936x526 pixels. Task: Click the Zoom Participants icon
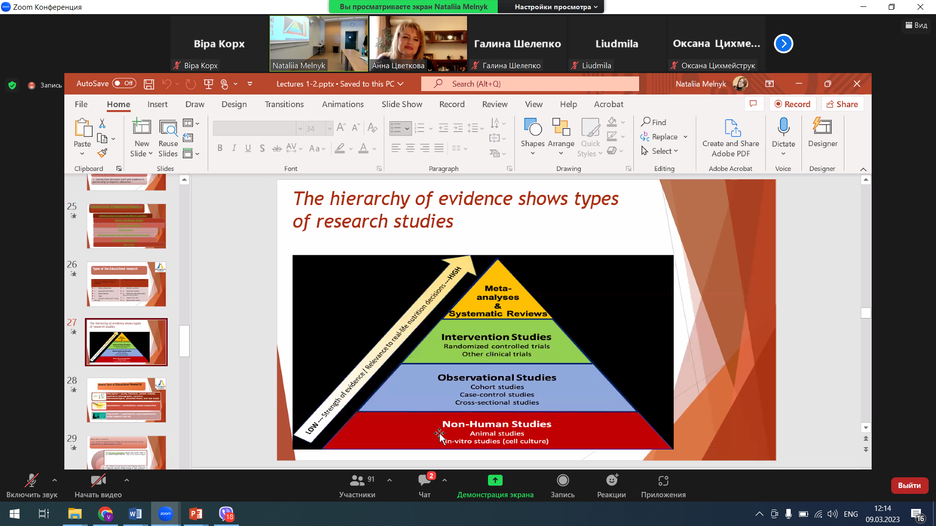click(x=357, y=480)
